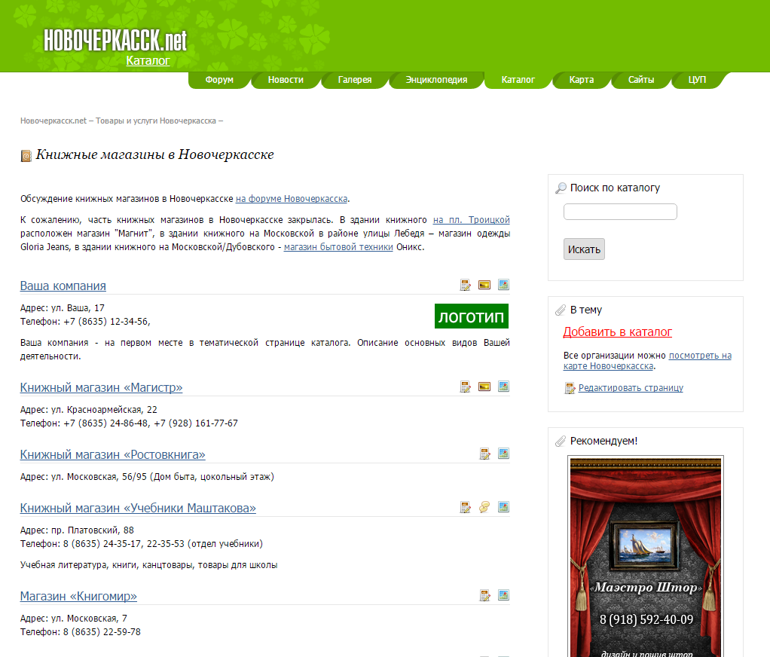Open comments icon for «Учебники Маштакова»
Viewport: 770px width, 657px height.
[x=484, y=507]
